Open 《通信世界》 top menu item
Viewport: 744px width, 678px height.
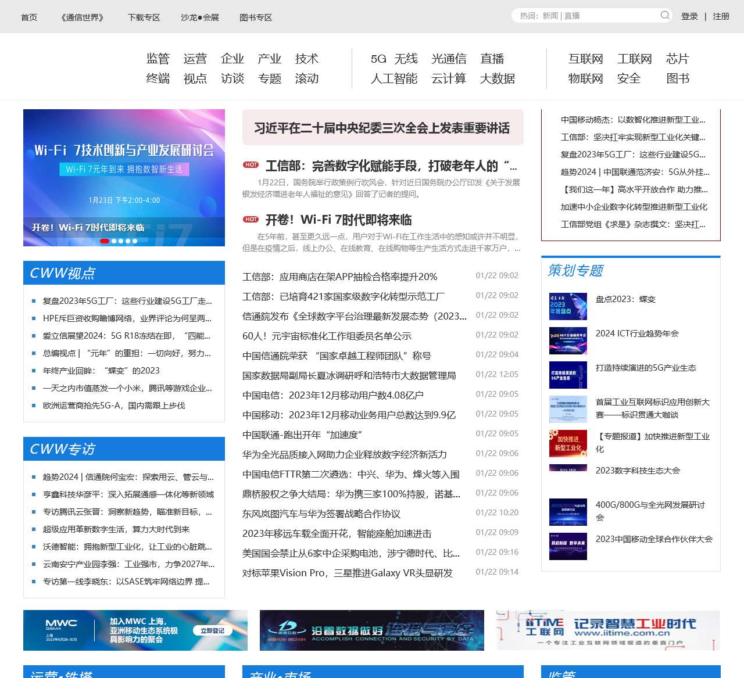(83, 17)
